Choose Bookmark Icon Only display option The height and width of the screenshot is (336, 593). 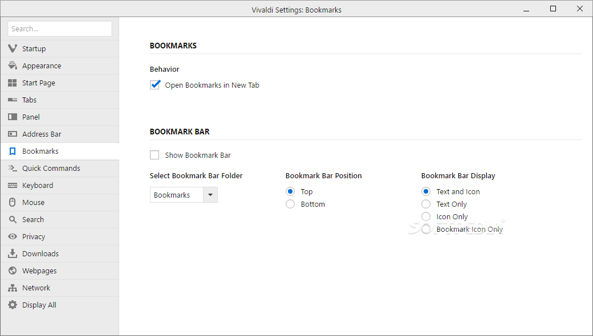coord(426,229)
